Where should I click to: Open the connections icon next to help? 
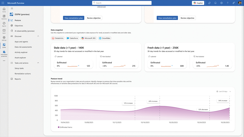tap(233, 3)
